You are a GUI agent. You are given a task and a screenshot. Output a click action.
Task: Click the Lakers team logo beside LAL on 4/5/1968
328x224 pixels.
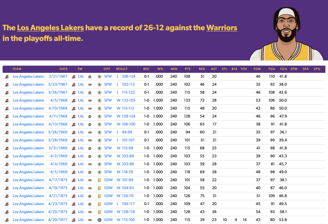pyautogui.click(x=74, y=101)
